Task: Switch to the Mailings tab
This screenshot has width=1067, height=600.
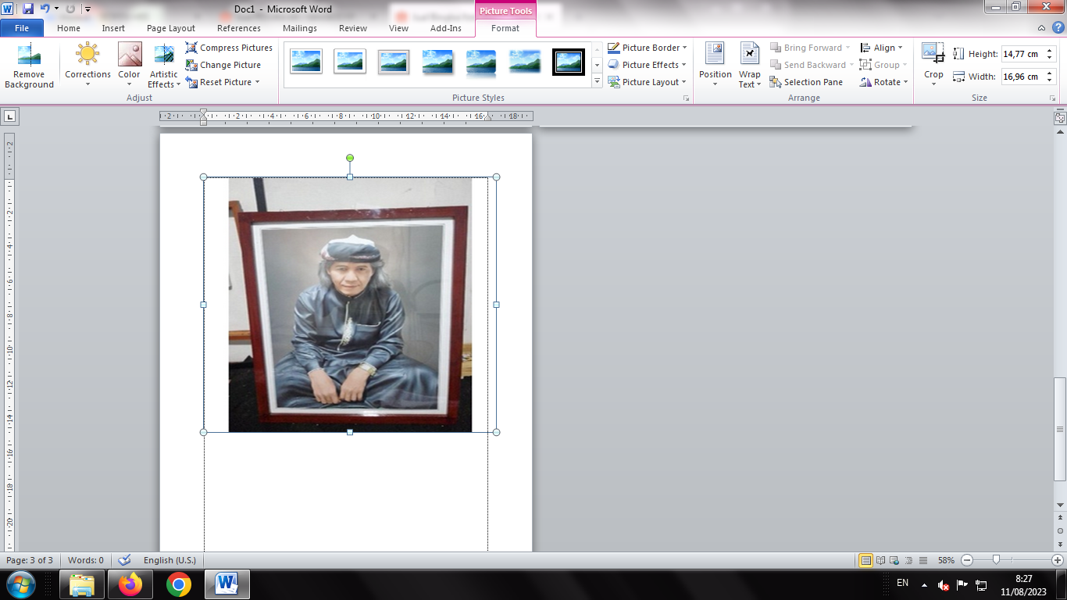Action: (300, 28)
